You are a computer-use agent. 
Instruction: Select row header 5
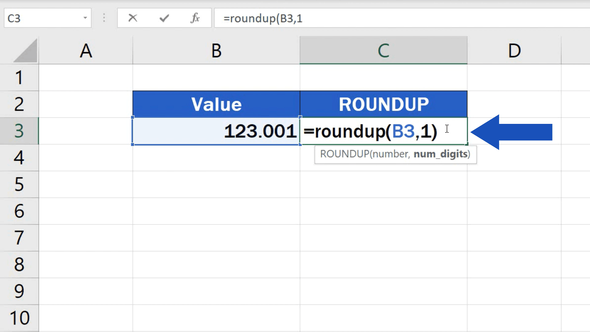[x=19, y=184]
